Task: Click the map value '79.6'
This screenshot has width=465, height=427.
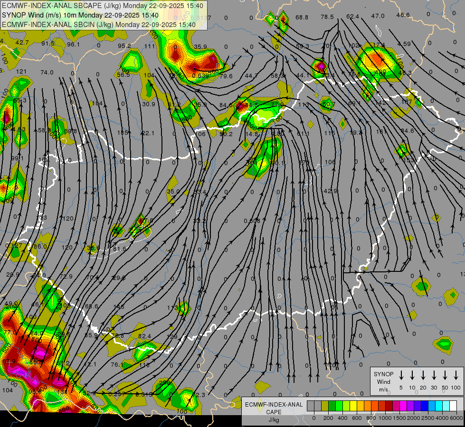Action: point(226,76)
